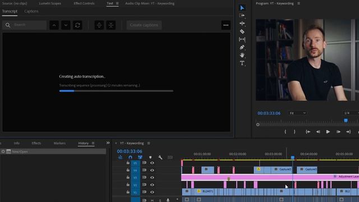Toggle linked selection in timeline
This screenshot has width=359, height=202.
coord(140,157)
